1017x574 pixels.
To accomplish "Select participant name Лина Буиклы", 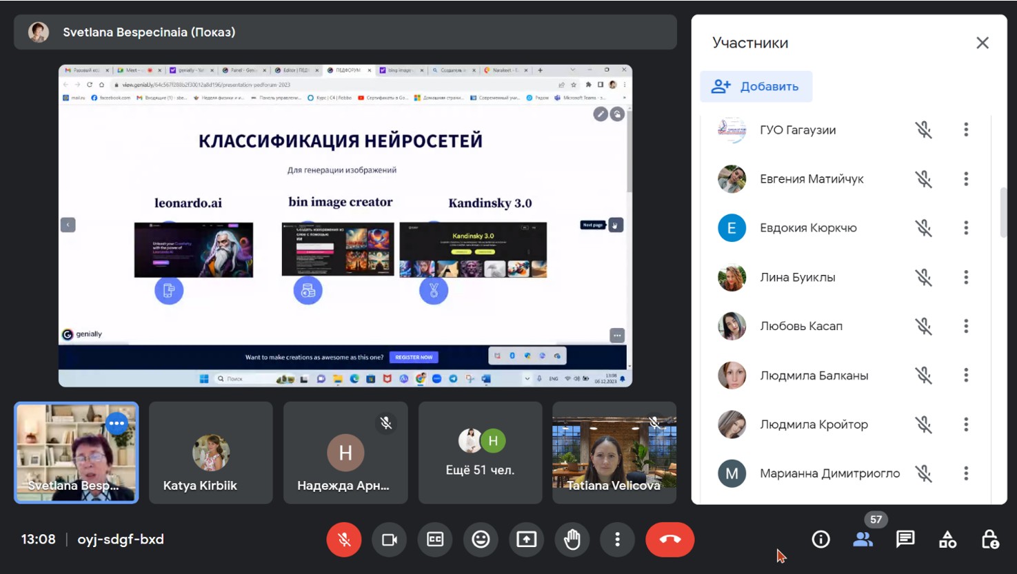I will coord(798,277).
